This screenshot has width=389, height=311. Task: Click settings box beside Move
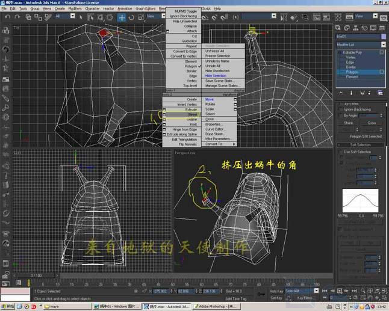tap(235, 99)
